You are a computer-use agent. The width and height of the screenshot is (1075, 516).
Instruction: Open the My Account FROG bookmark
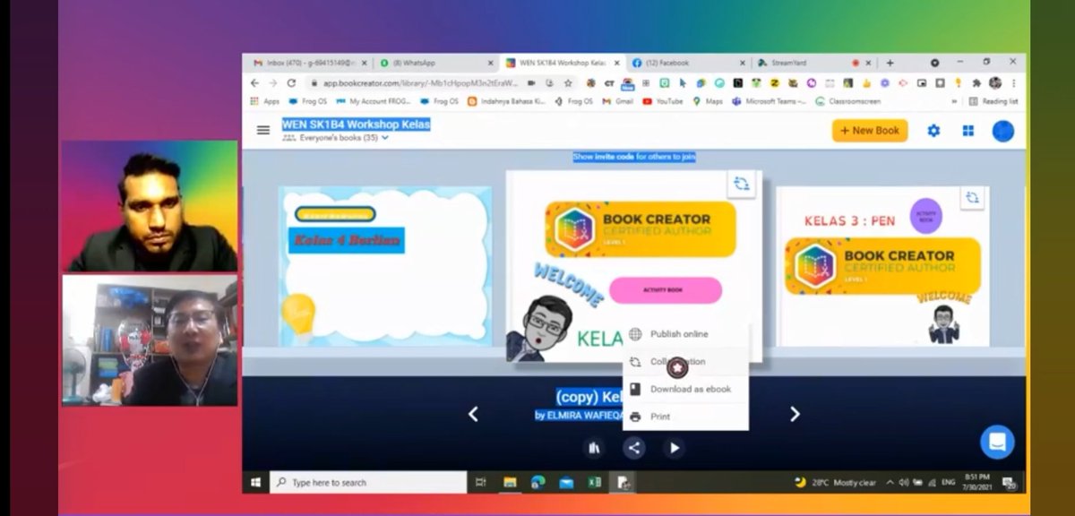(x=374, y=101)
